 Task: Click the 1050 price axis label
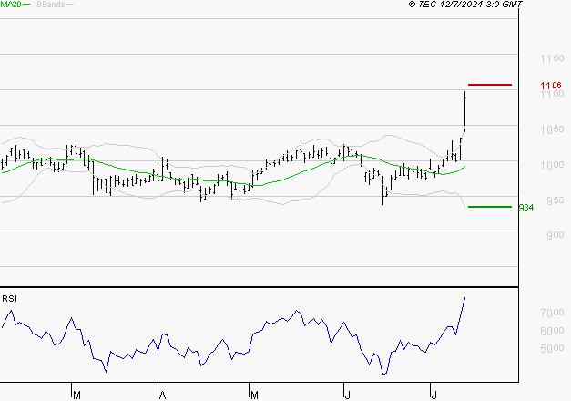552,129
